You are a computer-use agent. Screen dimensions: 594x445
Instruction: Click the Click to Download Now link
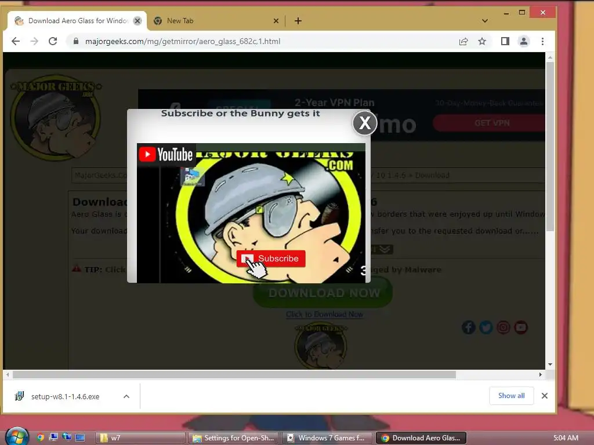pos(324,314)
